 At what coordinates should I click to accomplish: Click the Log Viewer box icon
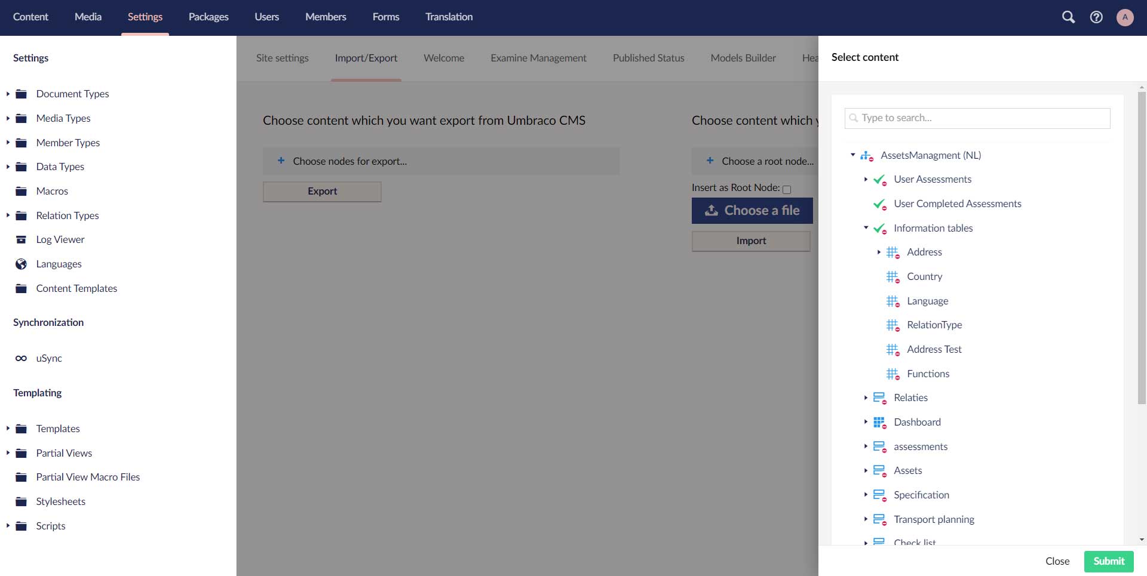click(22, 239)
